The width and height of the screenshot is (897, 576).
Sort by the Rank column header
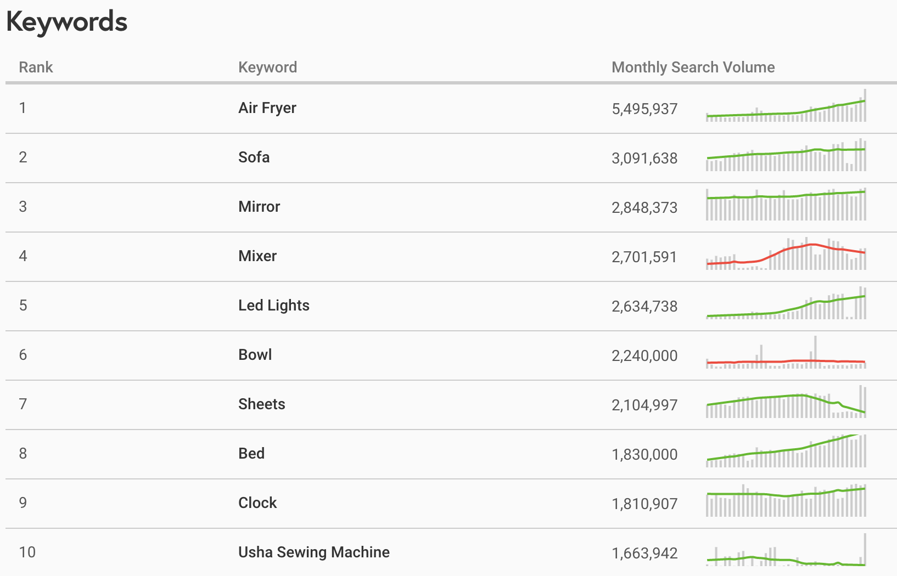(x=36, y=67)
